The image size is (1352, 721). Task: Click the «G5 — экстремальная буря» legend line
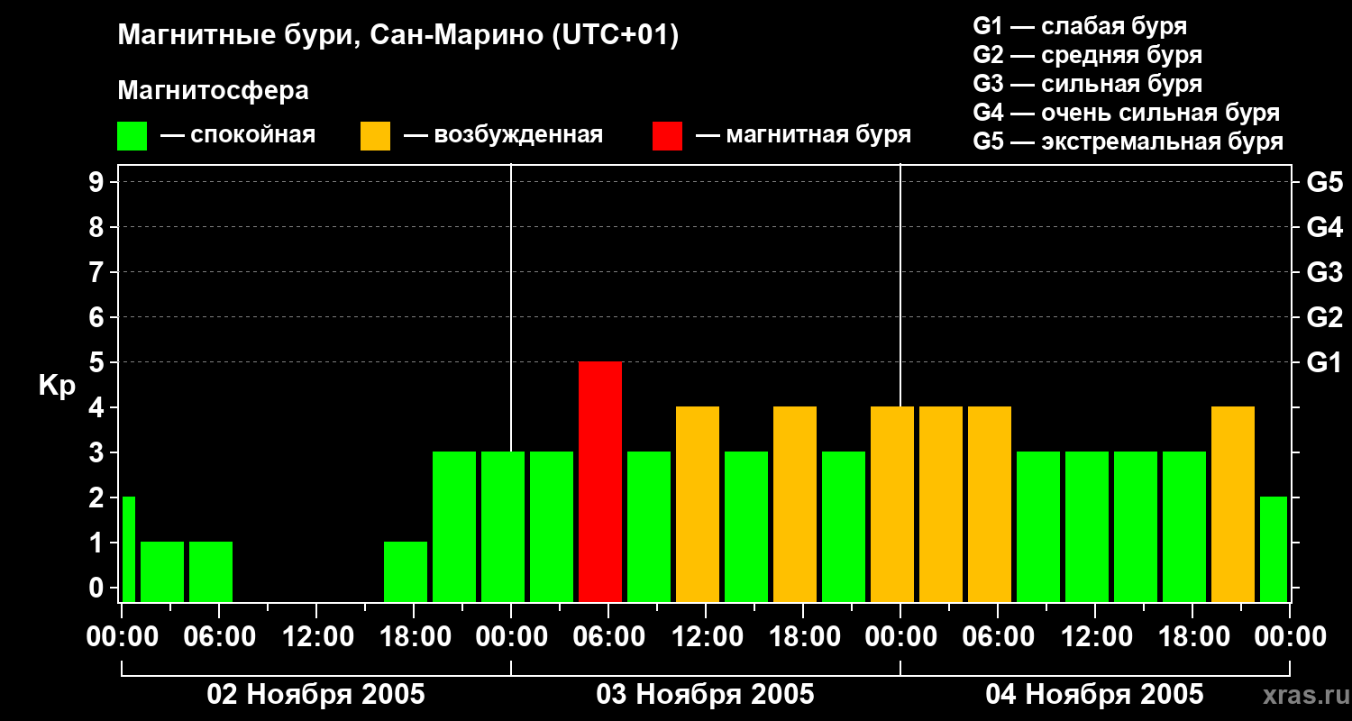[1128, 141]
